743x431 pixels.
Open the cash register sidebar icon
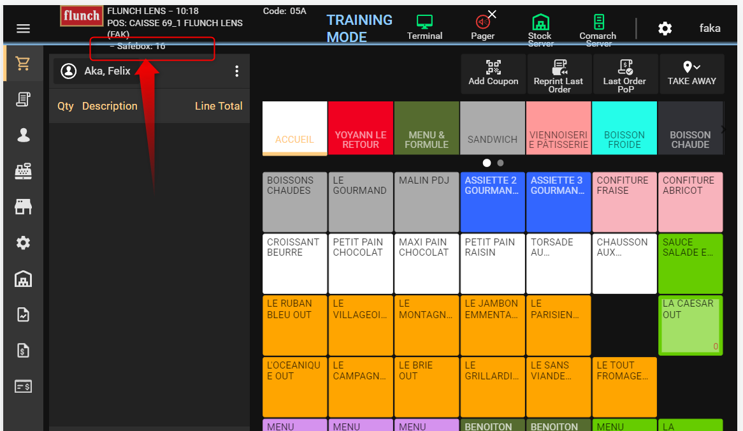coord(23,171)
